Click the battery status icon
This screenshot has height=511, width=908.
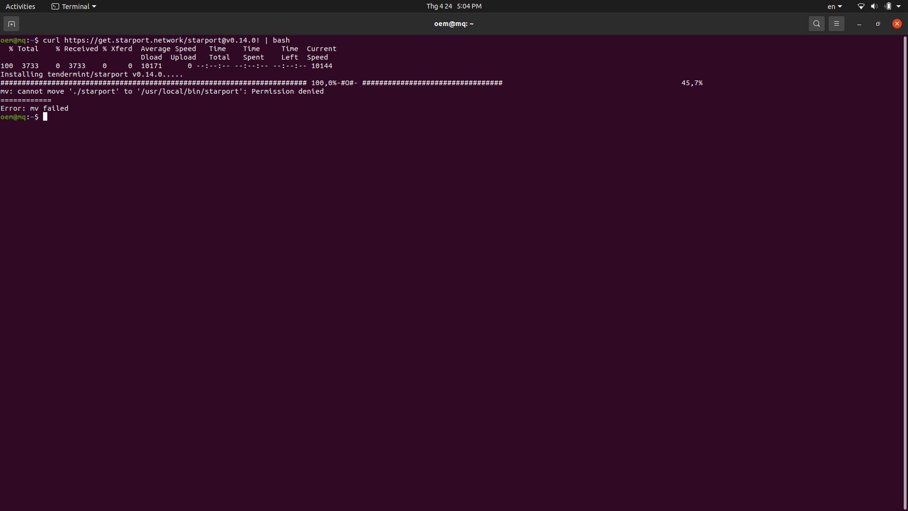click(x=888, y=7)
